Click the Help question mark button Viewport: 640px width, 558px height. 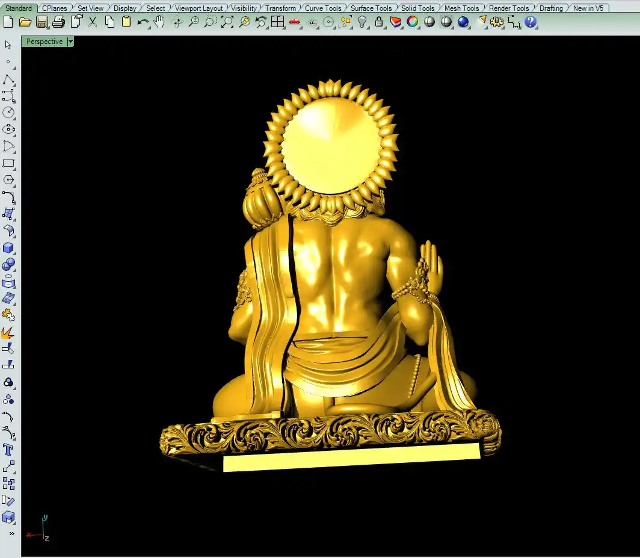pyautogui.click(x=530, y=22)
